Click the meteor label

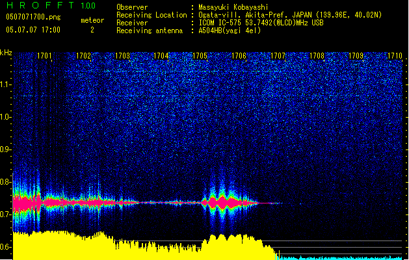92,20
